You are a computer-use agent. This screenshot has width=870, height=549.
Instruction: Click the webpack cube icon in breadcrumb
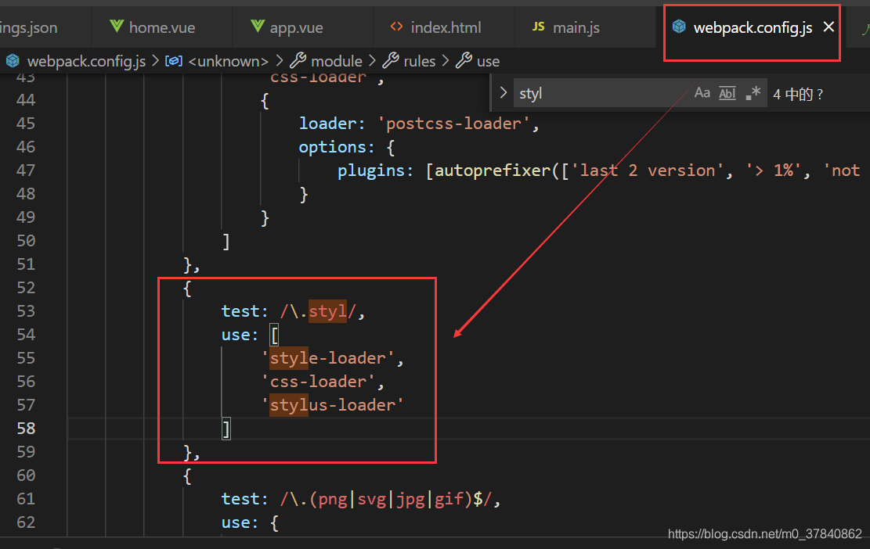click(13, 61)
